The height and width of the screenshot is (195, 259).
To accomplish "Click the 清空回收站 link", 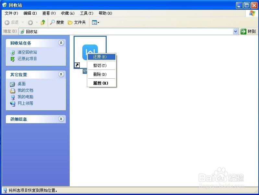I will pos(27,52).
